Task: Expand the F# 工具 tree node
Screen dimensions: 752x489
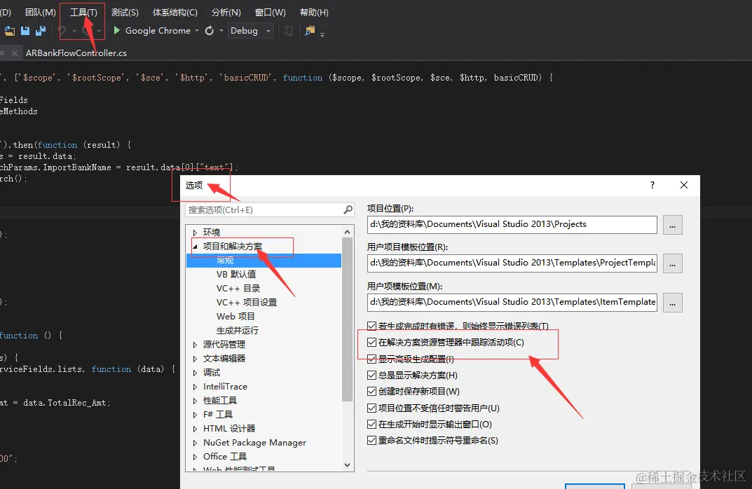Action: (x=196, y=415)
